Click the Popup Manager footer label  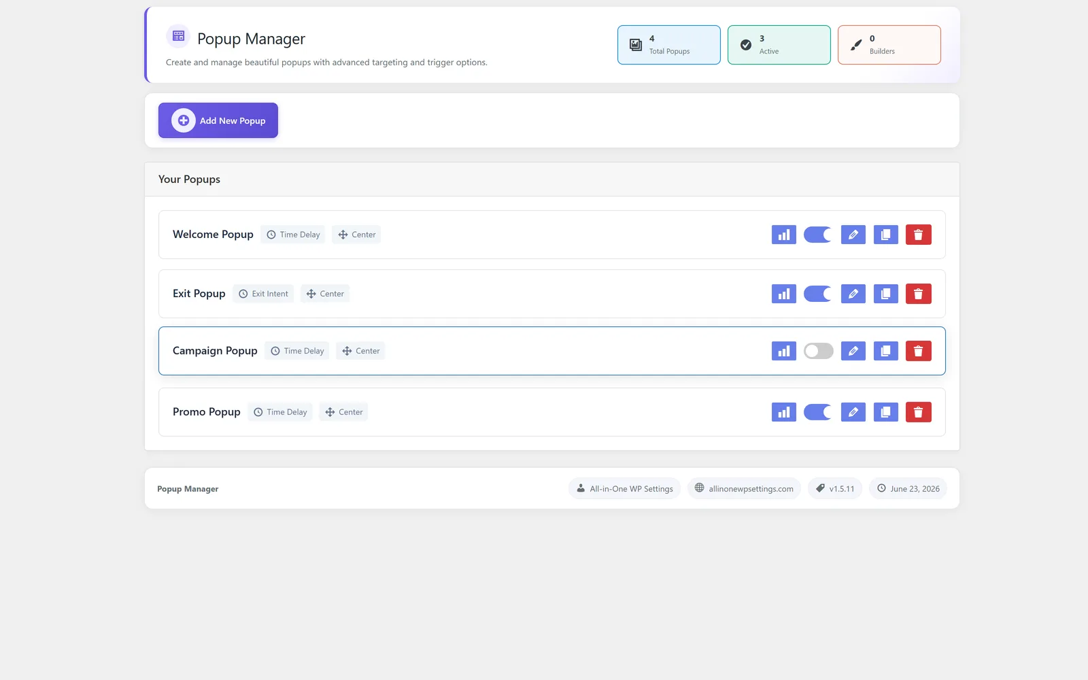pos(188,489)
